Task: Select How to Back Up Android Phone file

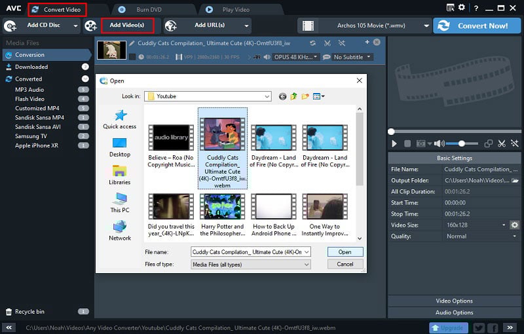Action: click(274, 215)
